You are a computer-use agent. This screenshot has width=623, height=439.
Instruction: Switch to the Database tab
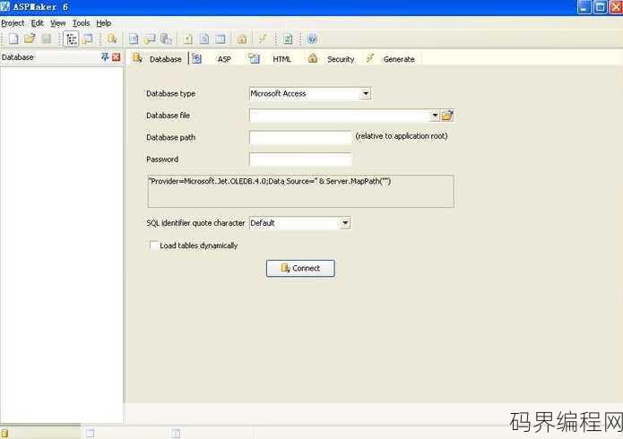pos(158,58)
